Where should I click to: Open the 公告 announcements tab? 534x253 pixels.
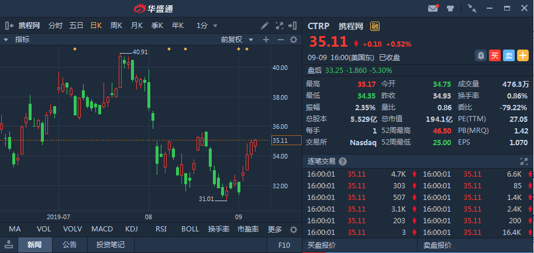70,245
